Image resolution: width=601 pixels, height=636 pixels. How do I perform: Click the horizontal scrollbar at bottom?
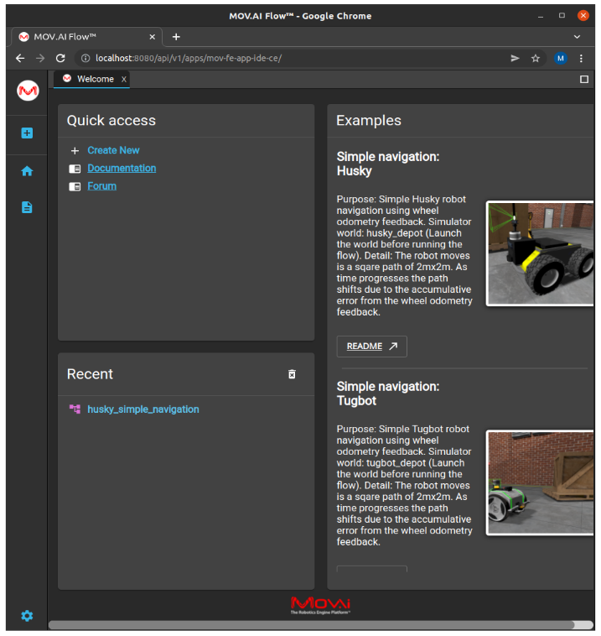311,624
